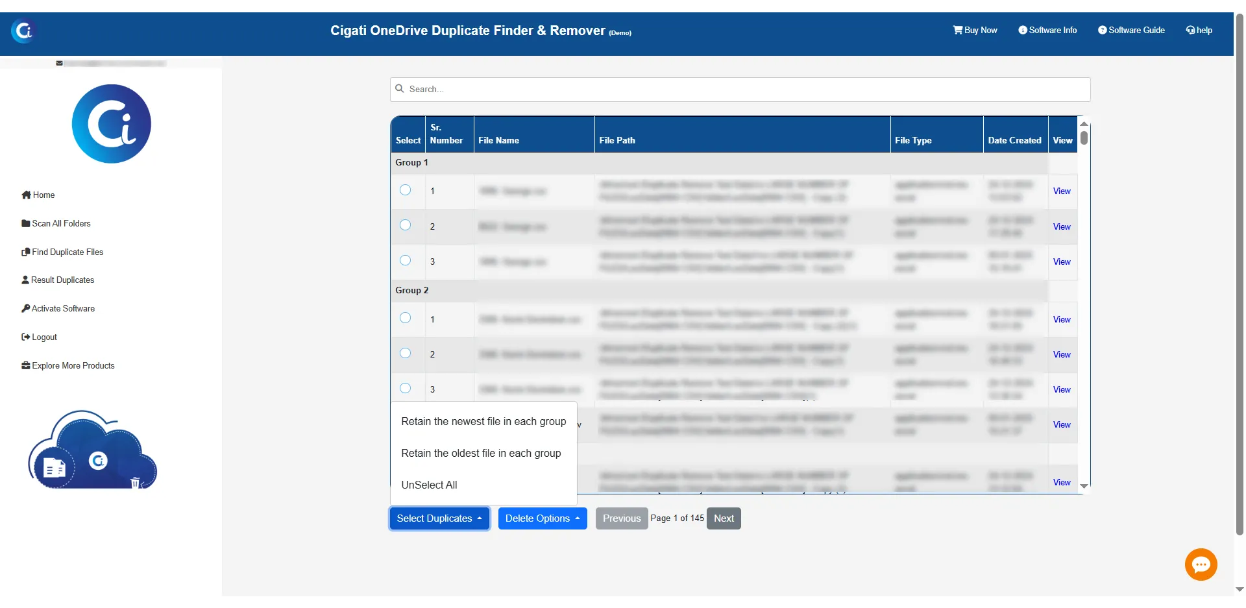This screenshot has width=1246, height=608.
Task: Open the Software Guide
Action: [1131, 30]
